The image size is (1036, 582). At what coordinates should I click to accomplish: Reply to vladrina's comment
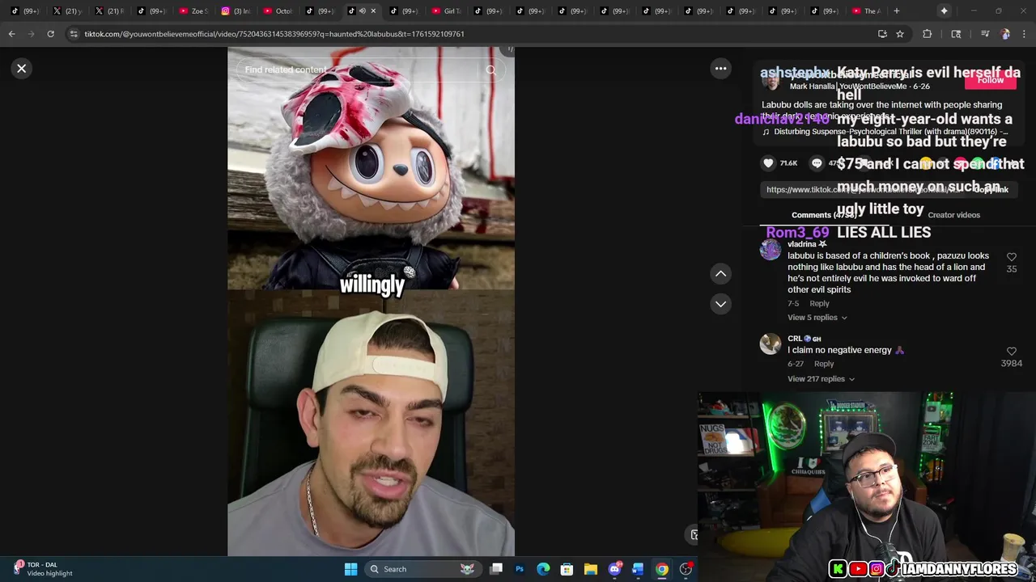(819, 304)
